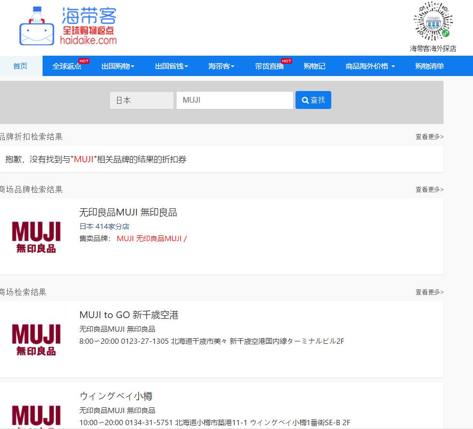The width and height of the screenshot is (473, 429).
Task: Click the blue 查找 search button
Action: point(313,100)
